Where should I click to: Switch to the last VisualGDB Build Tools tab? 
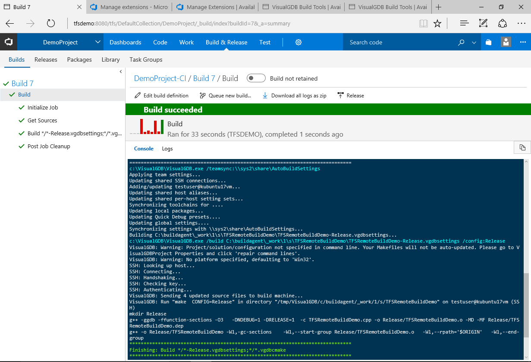(387, 7)
